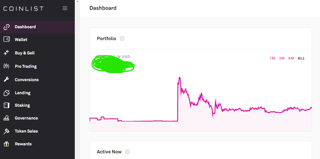Screen dimensions: 320x159
Task: Select the ALL time range
Action: 301,58
